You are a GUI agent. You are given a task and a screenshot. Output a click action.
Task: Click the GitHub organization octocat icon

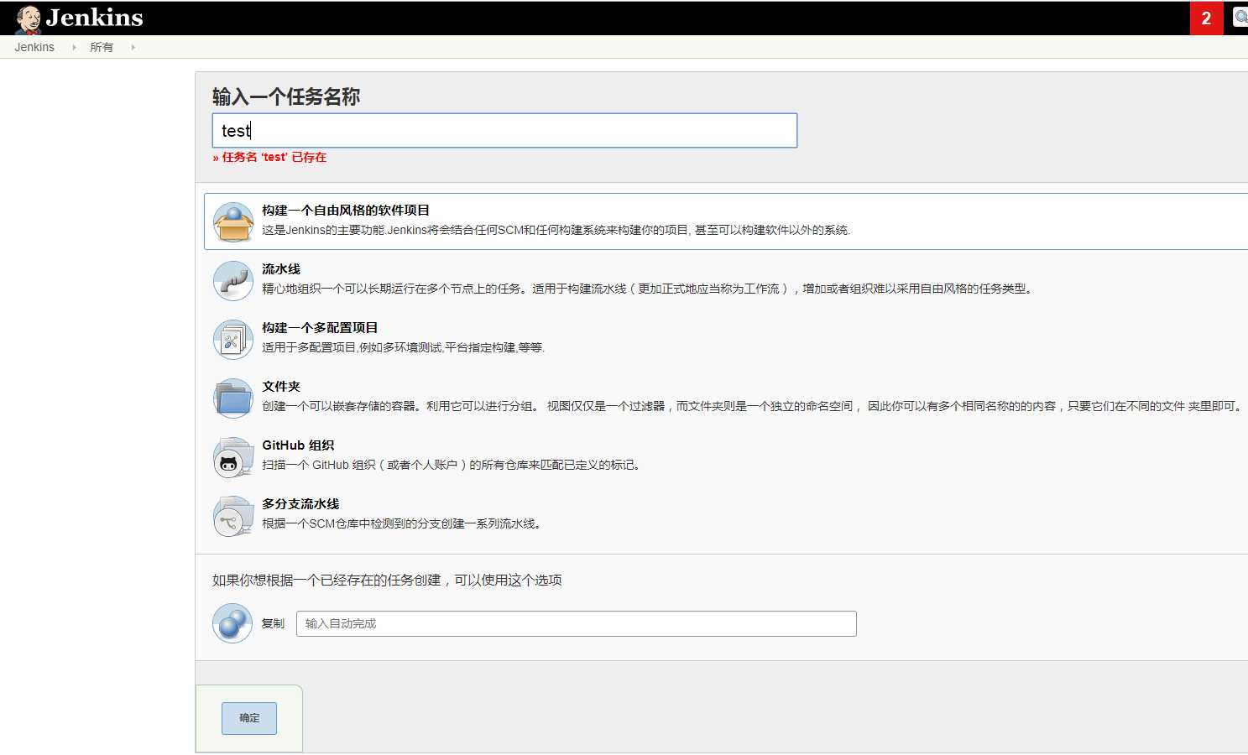233,457
